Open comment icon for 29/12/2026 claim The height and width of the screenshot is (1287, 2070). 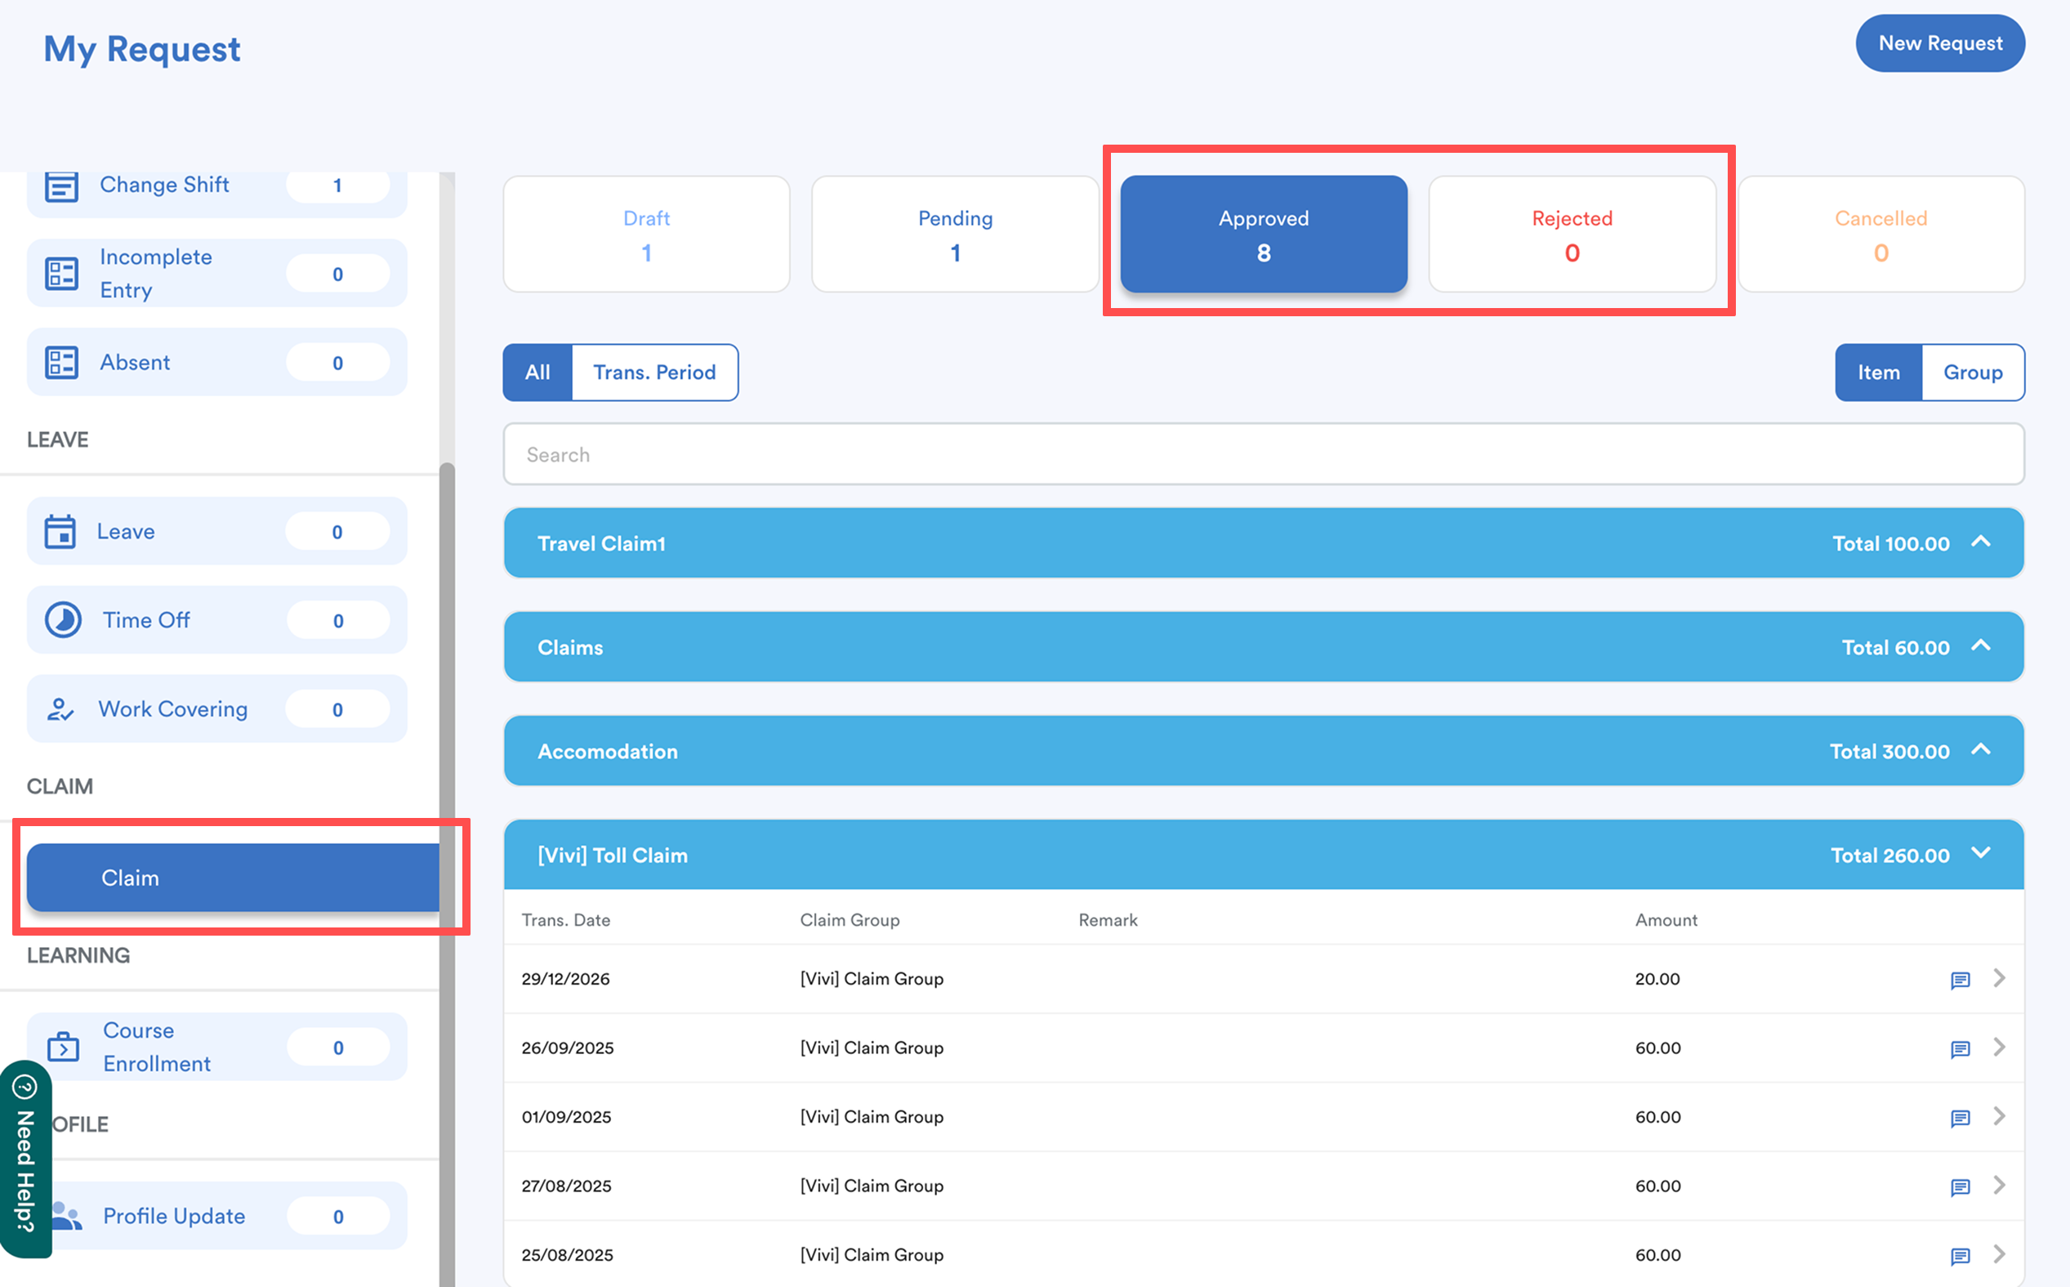[x=1960, y=980]
